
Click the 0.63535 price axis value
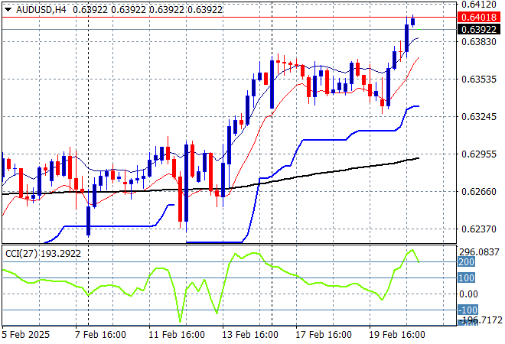pos(479,80)
